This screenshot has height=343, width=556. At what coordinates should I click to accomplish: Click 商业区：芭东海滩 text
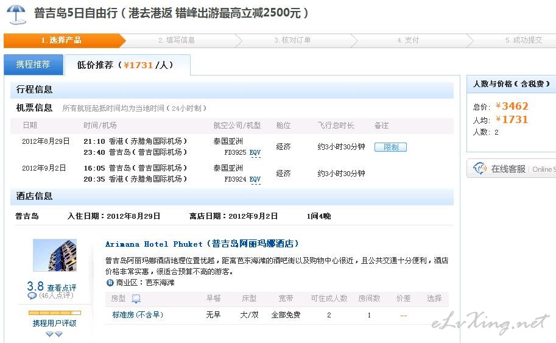[x=146, y=283]
